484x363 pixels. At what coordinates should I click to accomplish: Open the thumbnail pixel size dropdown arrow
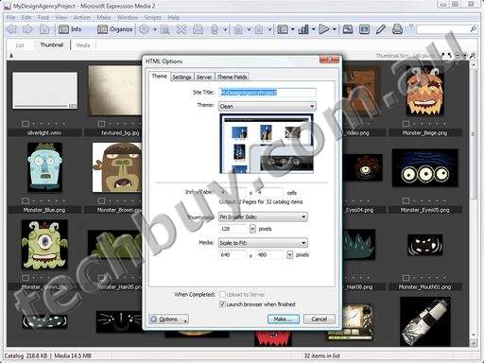(252, 229)
